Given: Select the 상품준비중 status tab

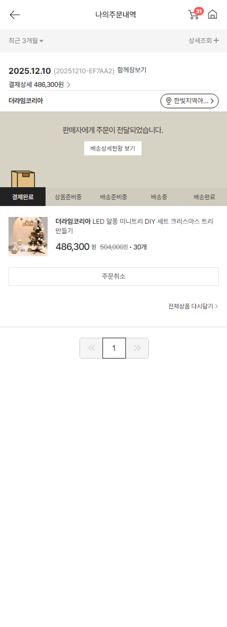Looking at the screenshot, I should pyautogui.click(x=68, y=197).
